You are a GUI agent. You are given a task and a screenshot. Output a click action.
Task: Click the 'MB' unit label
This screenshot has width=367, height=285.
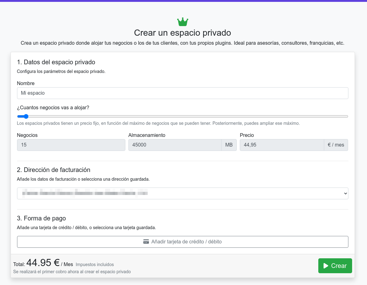[229, 145]
